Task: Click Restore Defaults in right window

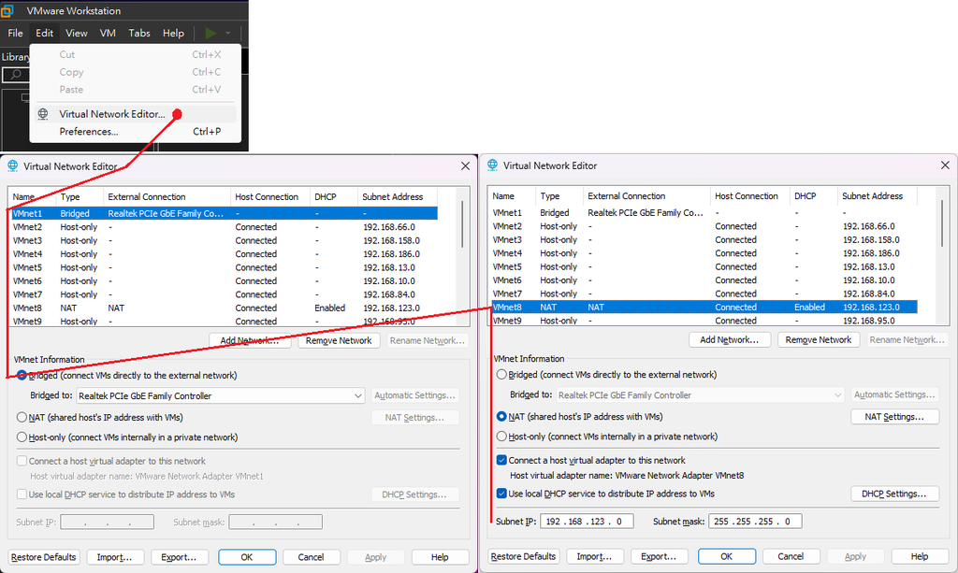Action: 524,556
